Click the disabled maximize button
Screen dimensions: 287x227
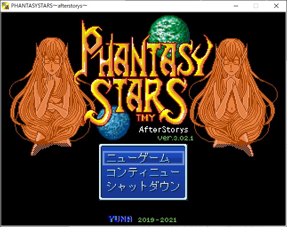pyautogui.click(x=255, y=6)
